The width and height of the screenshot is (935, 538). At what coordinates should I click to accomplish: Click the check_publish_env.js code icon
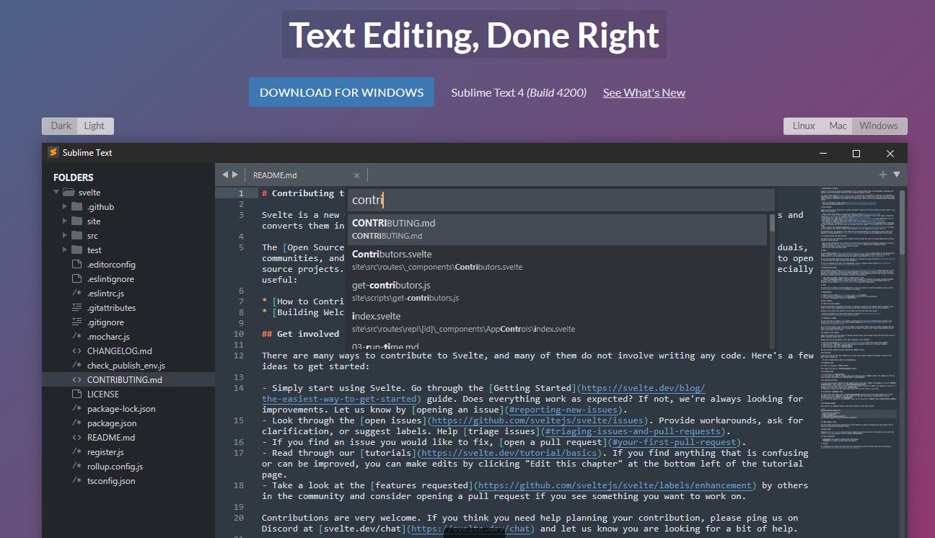click(77, 366)
